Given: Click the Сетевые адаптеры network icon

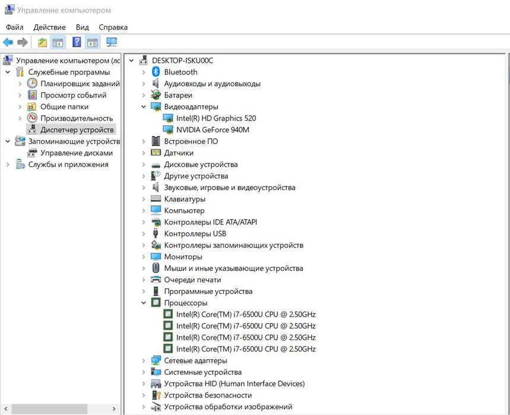Looking at the screenshot, I should click(156, 360).
